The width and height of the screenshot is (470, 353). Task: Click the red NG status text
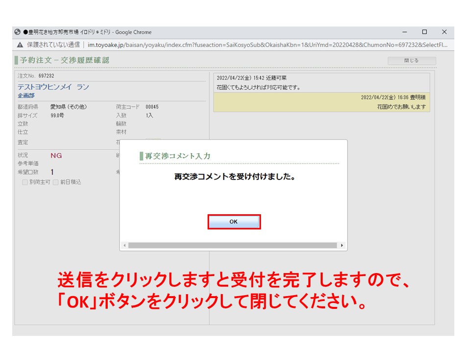click(x=56, y=155)
